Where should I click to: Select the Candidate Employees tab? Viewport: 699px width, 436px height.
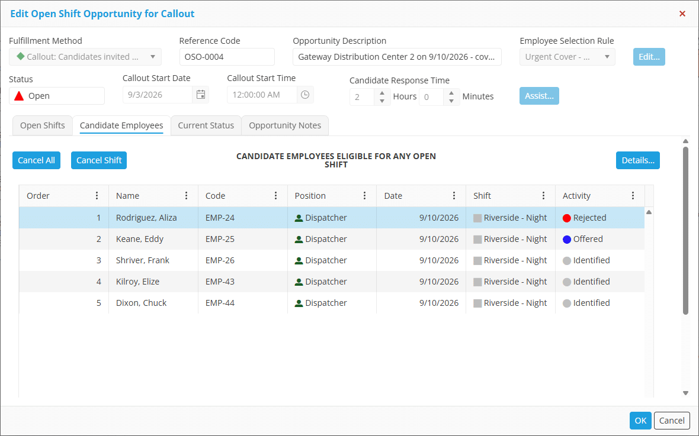point(121,125)
